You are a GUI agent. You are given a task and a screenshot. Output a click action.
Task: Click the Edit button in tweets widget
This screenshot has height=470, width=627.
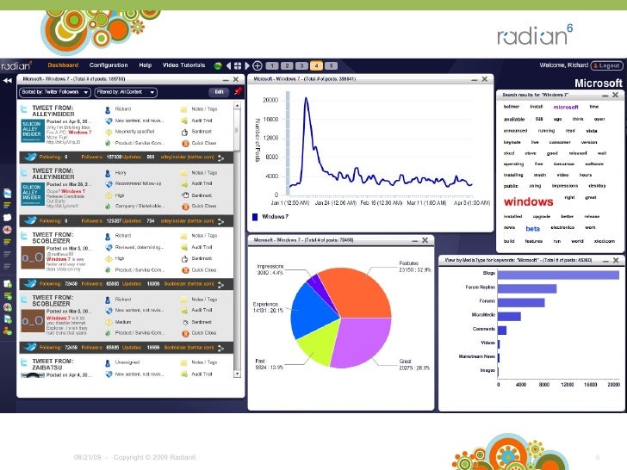[x=219, y=92]
